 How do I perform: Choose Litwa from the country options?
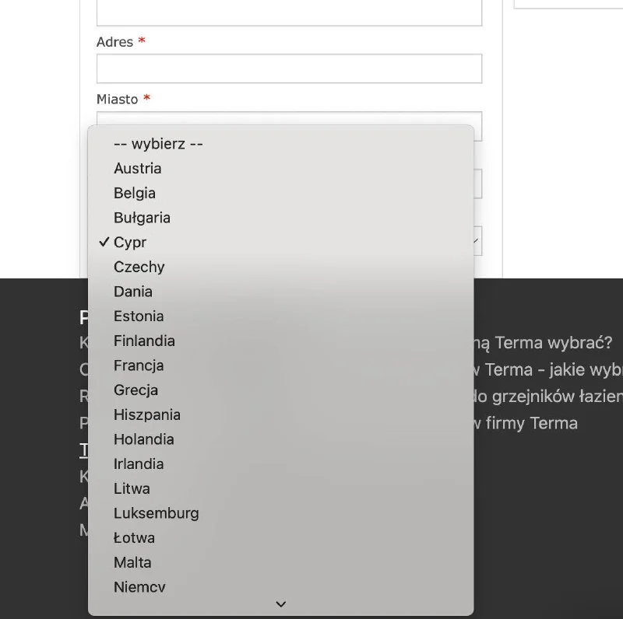(132, 489)
